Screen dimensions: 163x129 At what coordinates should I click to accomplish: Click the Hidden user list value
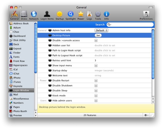click(x=105, y=46)
